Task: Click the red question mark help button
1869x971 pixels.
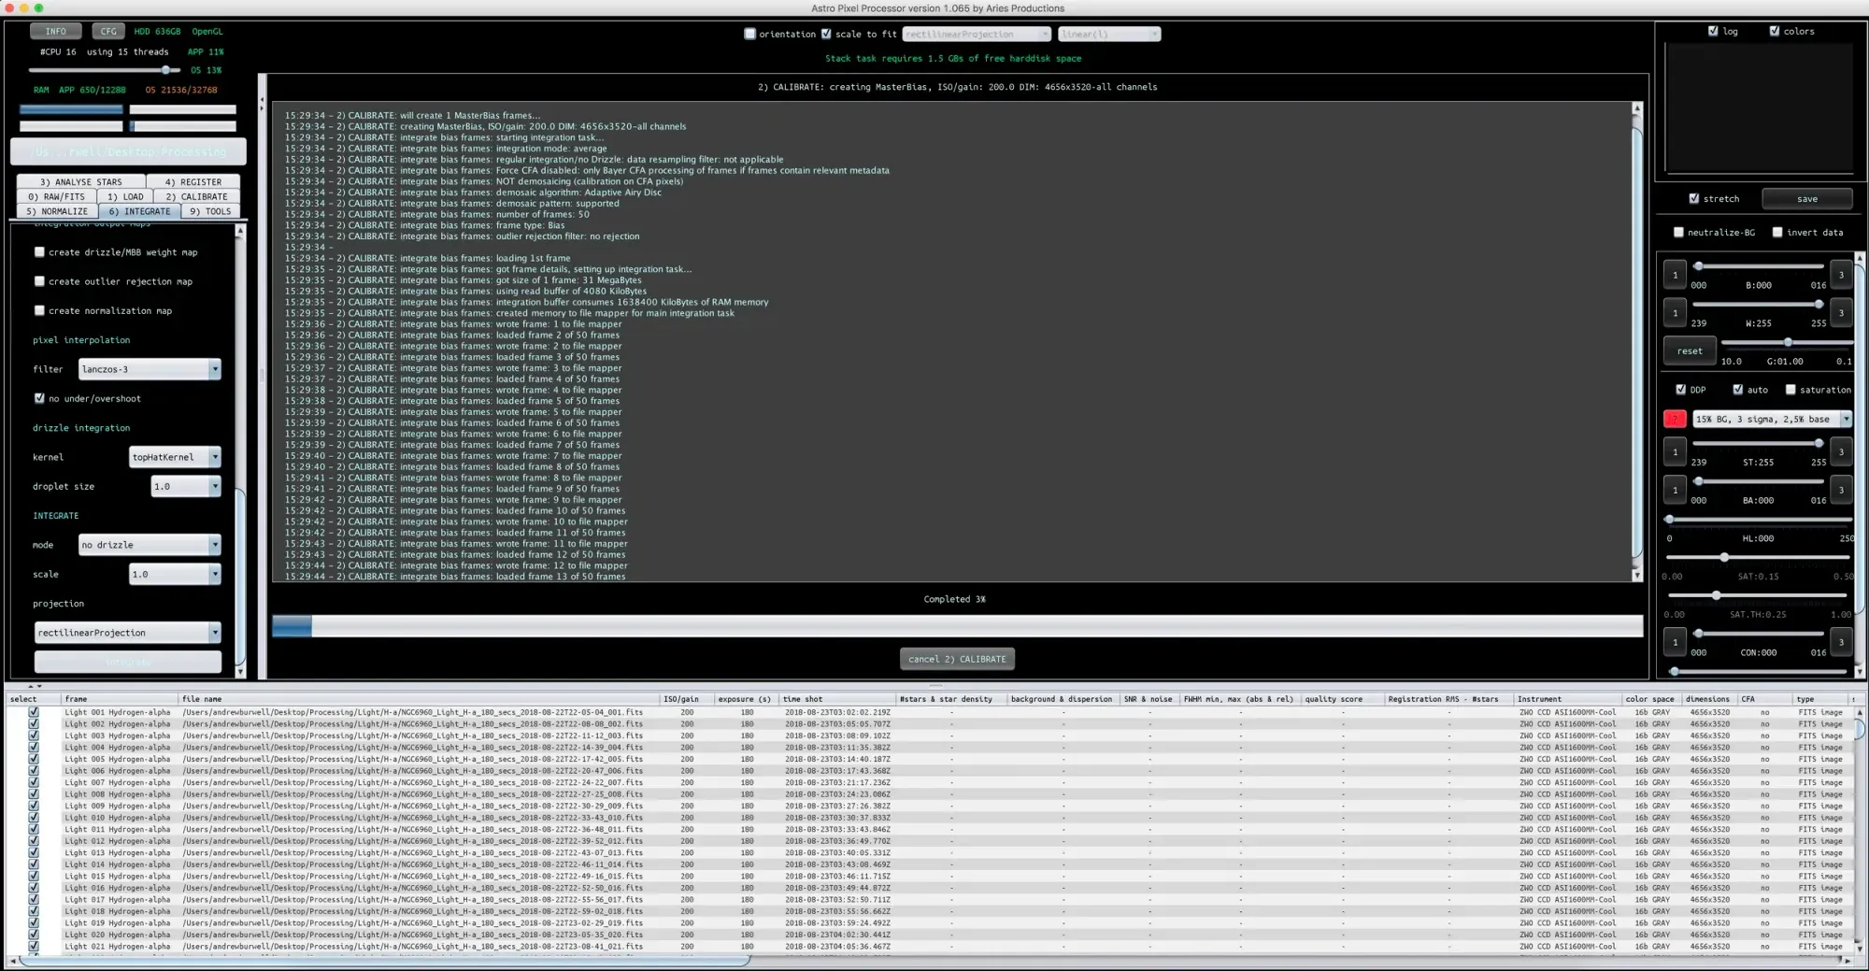Action: click(x=1675, y=419)
